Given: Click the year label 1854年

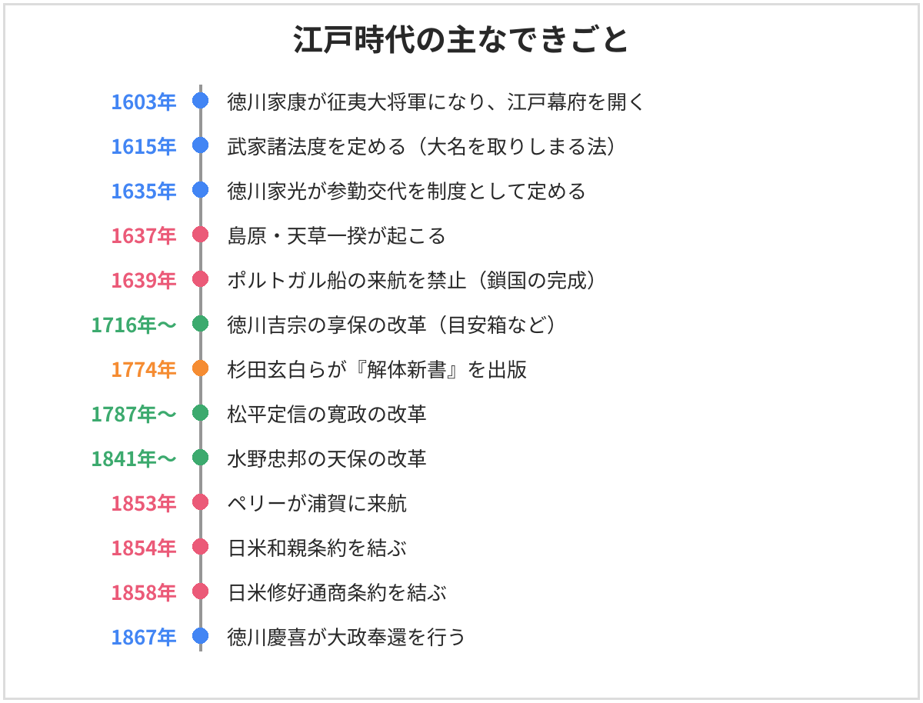Looking at the screenshot, I should click(144, 548).
